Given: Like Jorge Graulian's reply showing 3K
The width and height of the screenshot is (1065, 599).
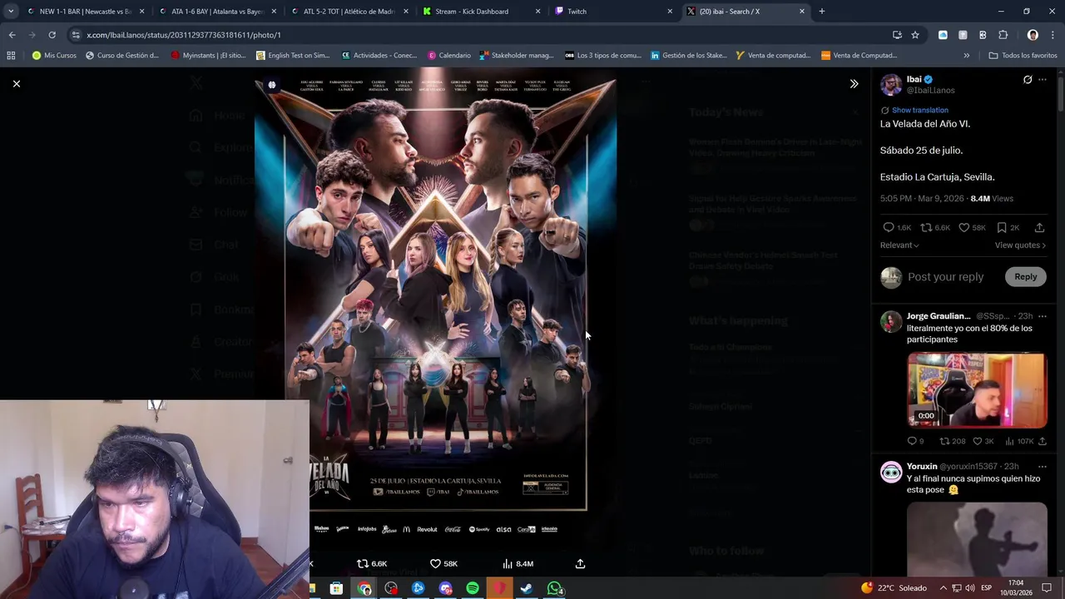Looking at the screenshot, I should pyautogui.click(x=983, y=442).
